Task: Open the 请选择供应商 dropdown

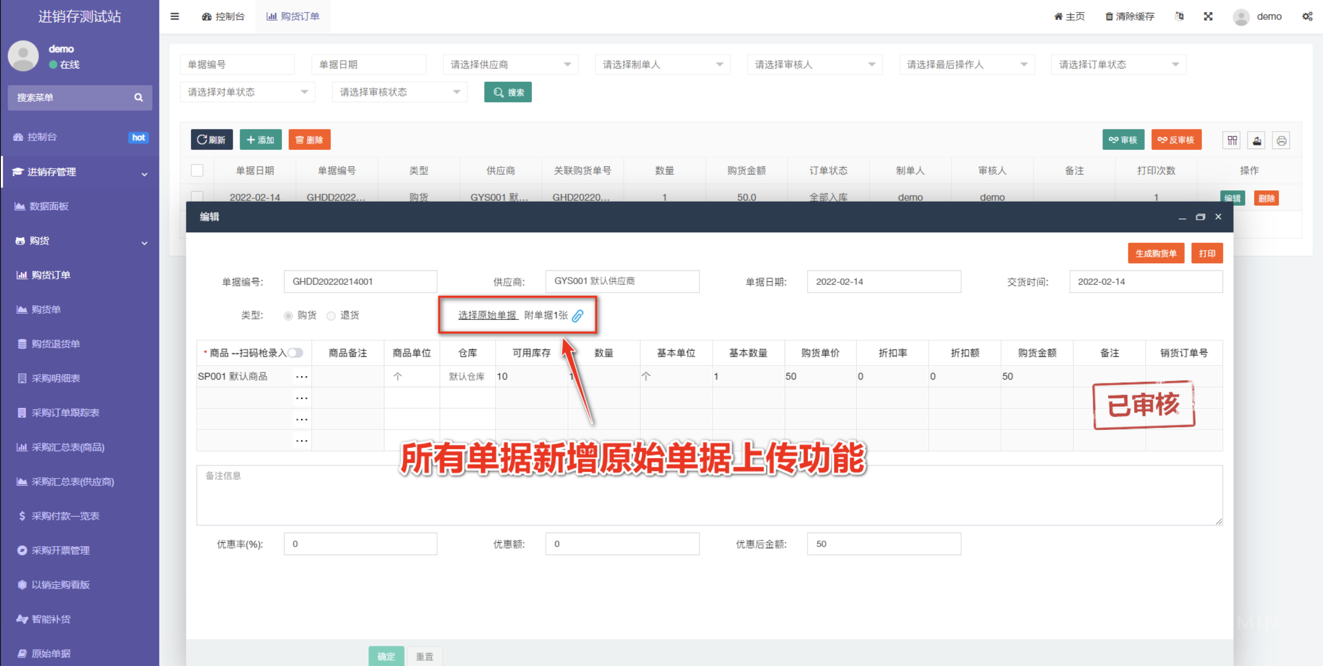Action: 510,64
